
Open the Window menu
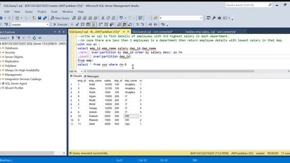tap(68, 12)
